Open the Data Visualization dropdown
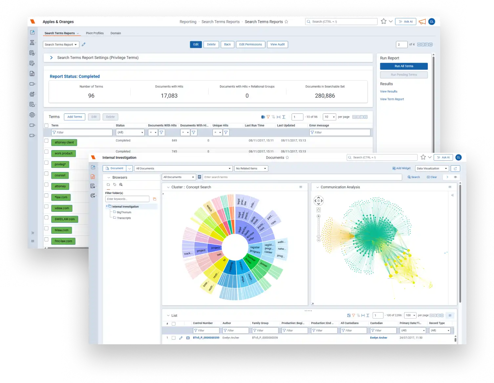Image resolution: width=494 pixels, height=383 pixels. tap(432, 168)
